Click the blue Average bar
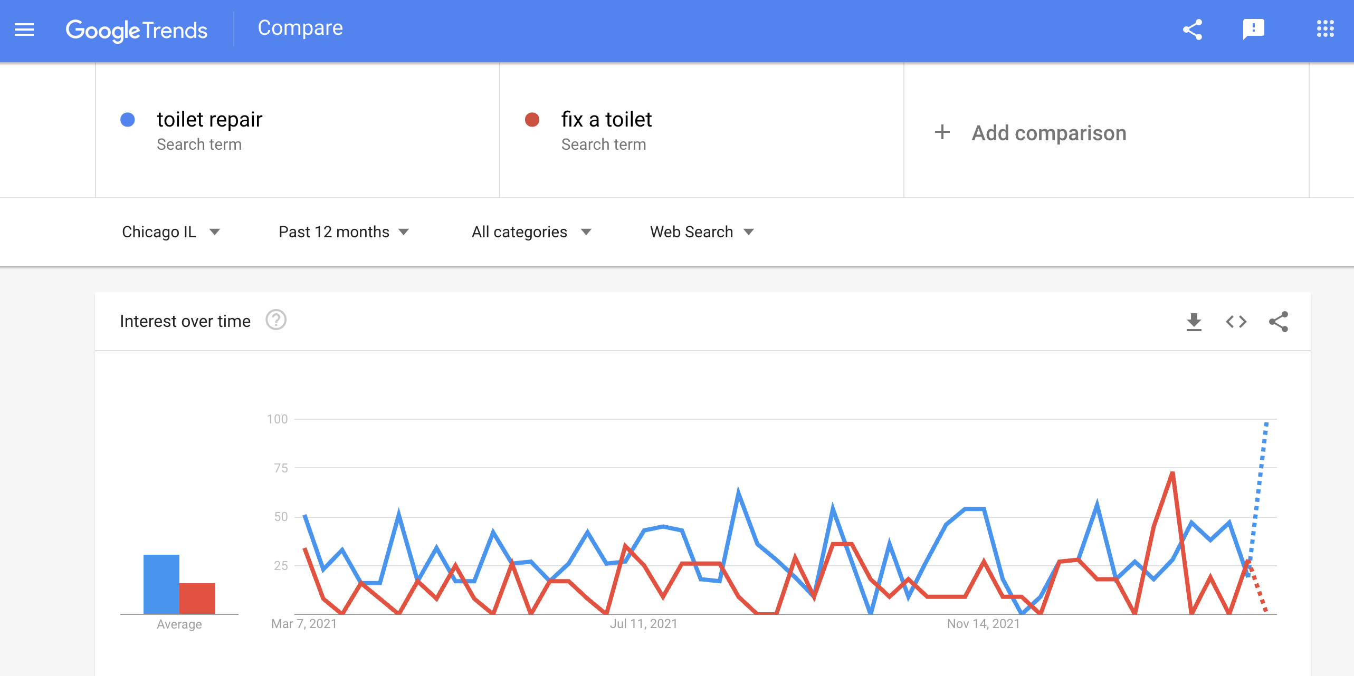 [161, 584]
